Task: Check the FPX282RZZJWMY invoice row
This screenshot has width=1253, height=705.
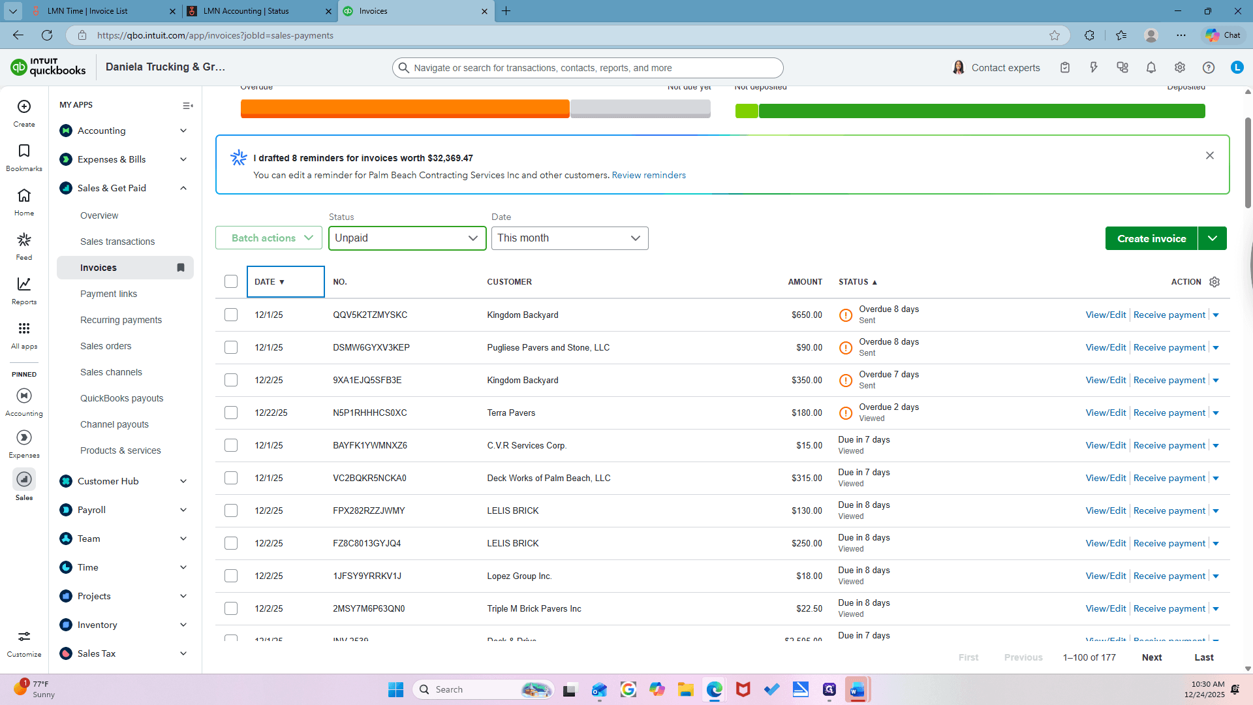Action: tap(231, 510)
